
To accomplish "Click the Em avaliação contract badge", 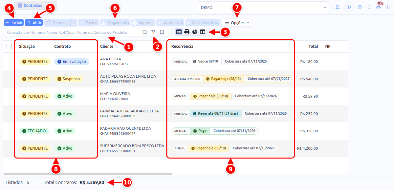I will pos(72,62).
